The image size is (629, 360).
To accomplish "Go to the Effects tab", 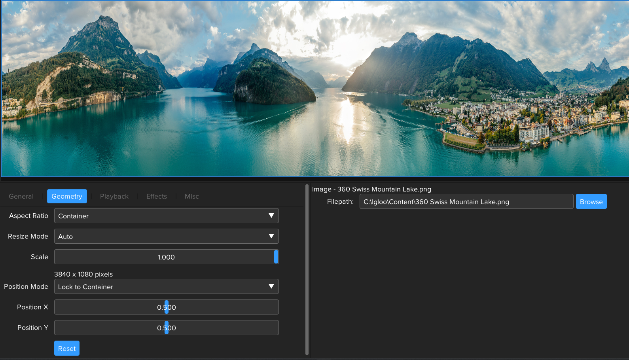I will click(x=156, y=196).
